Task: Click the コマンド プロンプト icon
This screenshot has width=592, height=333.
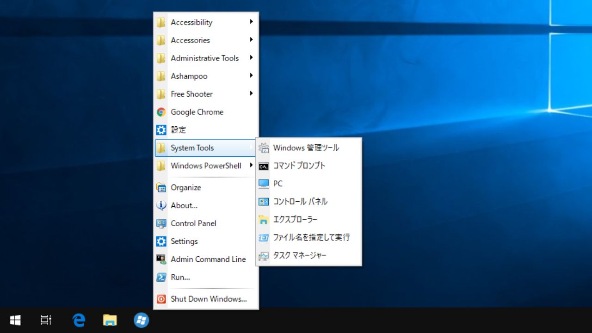Action: 264,166
